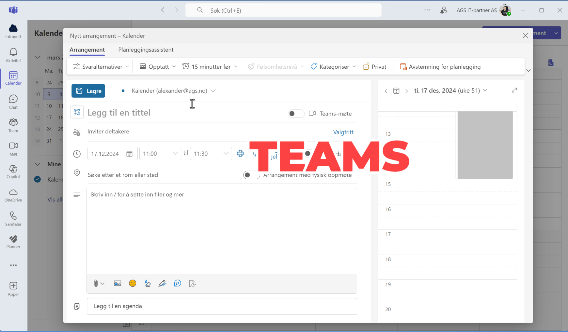Open Intranett in the Teams sidebar
The width and height of the screenshot is (568, 332).
coord(13,31)
